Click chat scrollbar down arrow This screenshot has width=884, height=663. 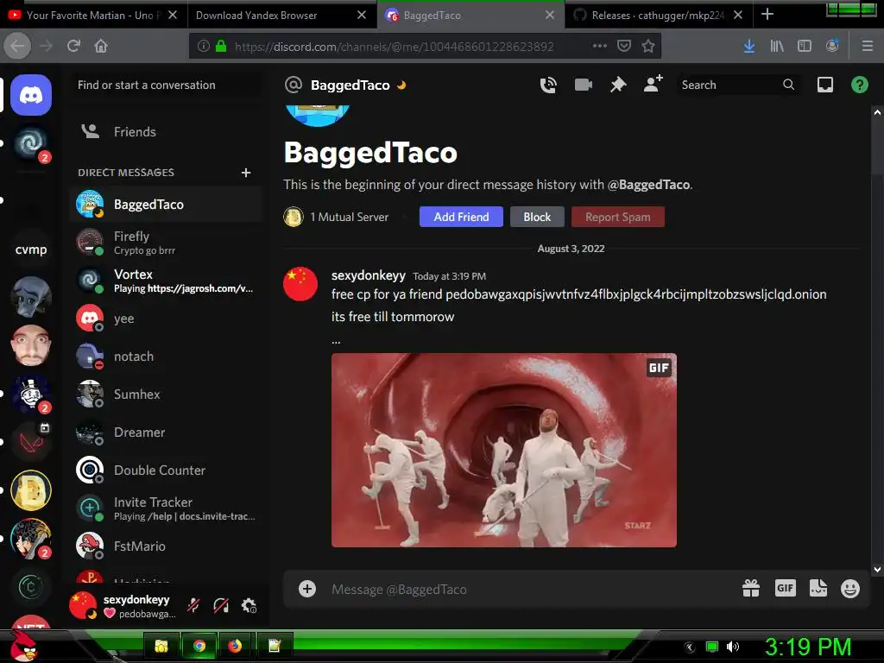click(877, 570)
